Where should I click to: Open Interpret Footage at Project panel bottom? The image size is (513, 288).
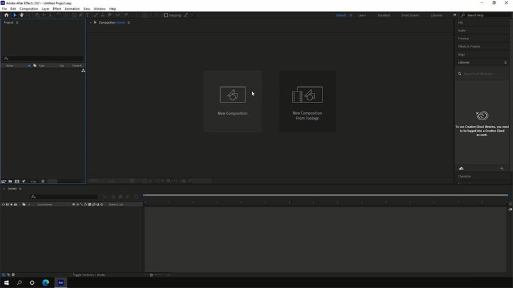coord(4,181)
